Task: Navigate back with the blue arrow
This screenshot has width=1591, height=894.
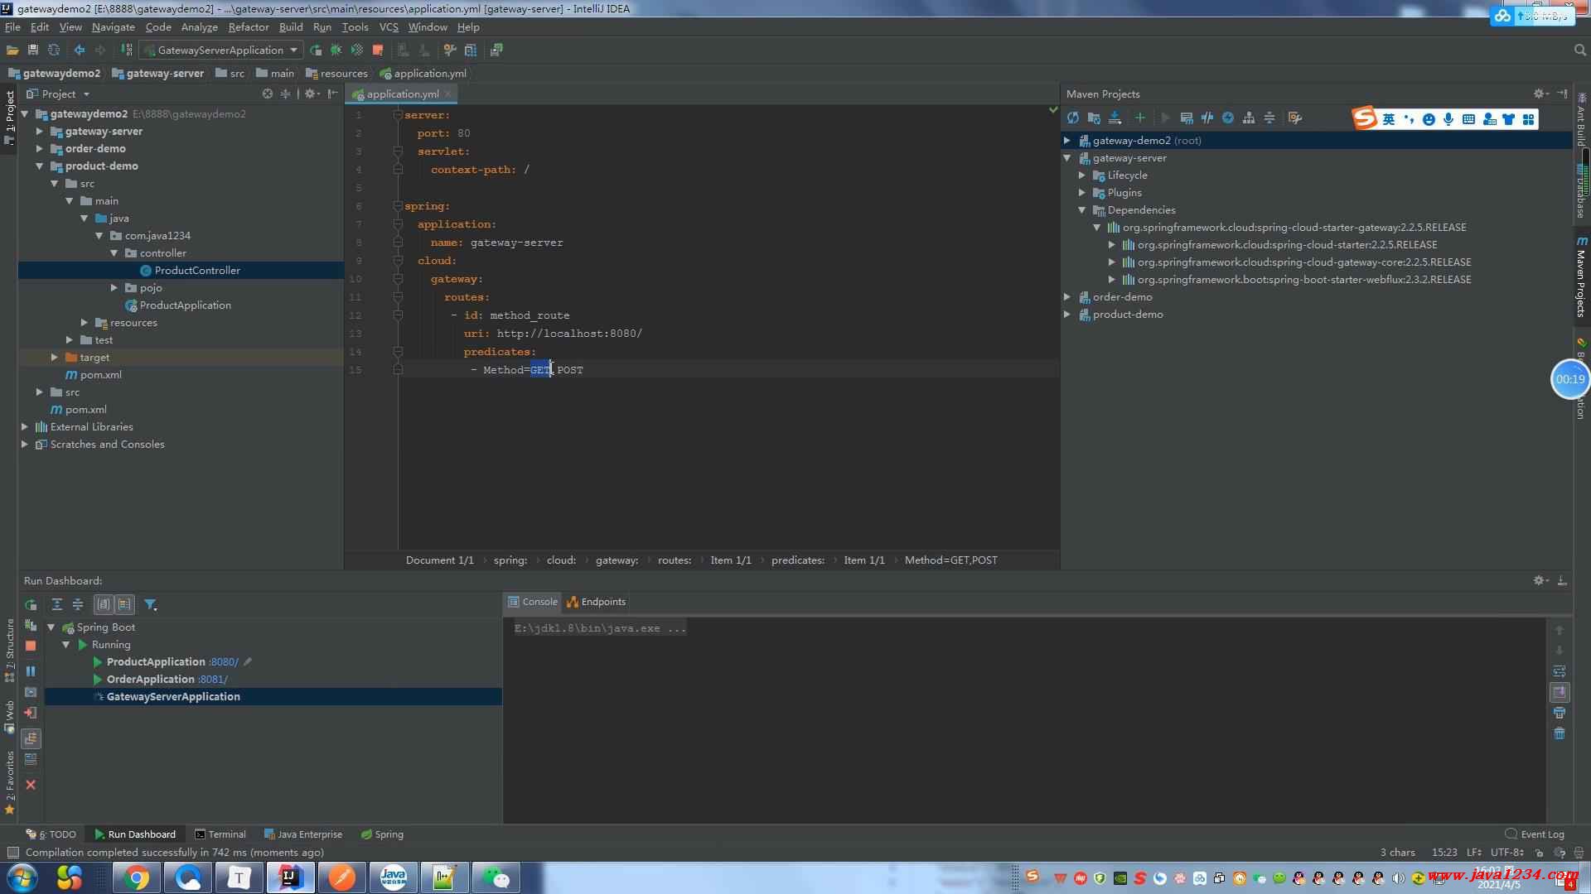Action: coord(80,50)
